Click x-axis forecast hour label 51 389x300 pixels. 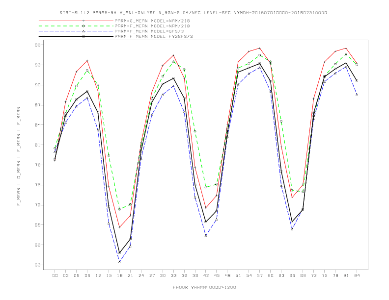(238, 275)
